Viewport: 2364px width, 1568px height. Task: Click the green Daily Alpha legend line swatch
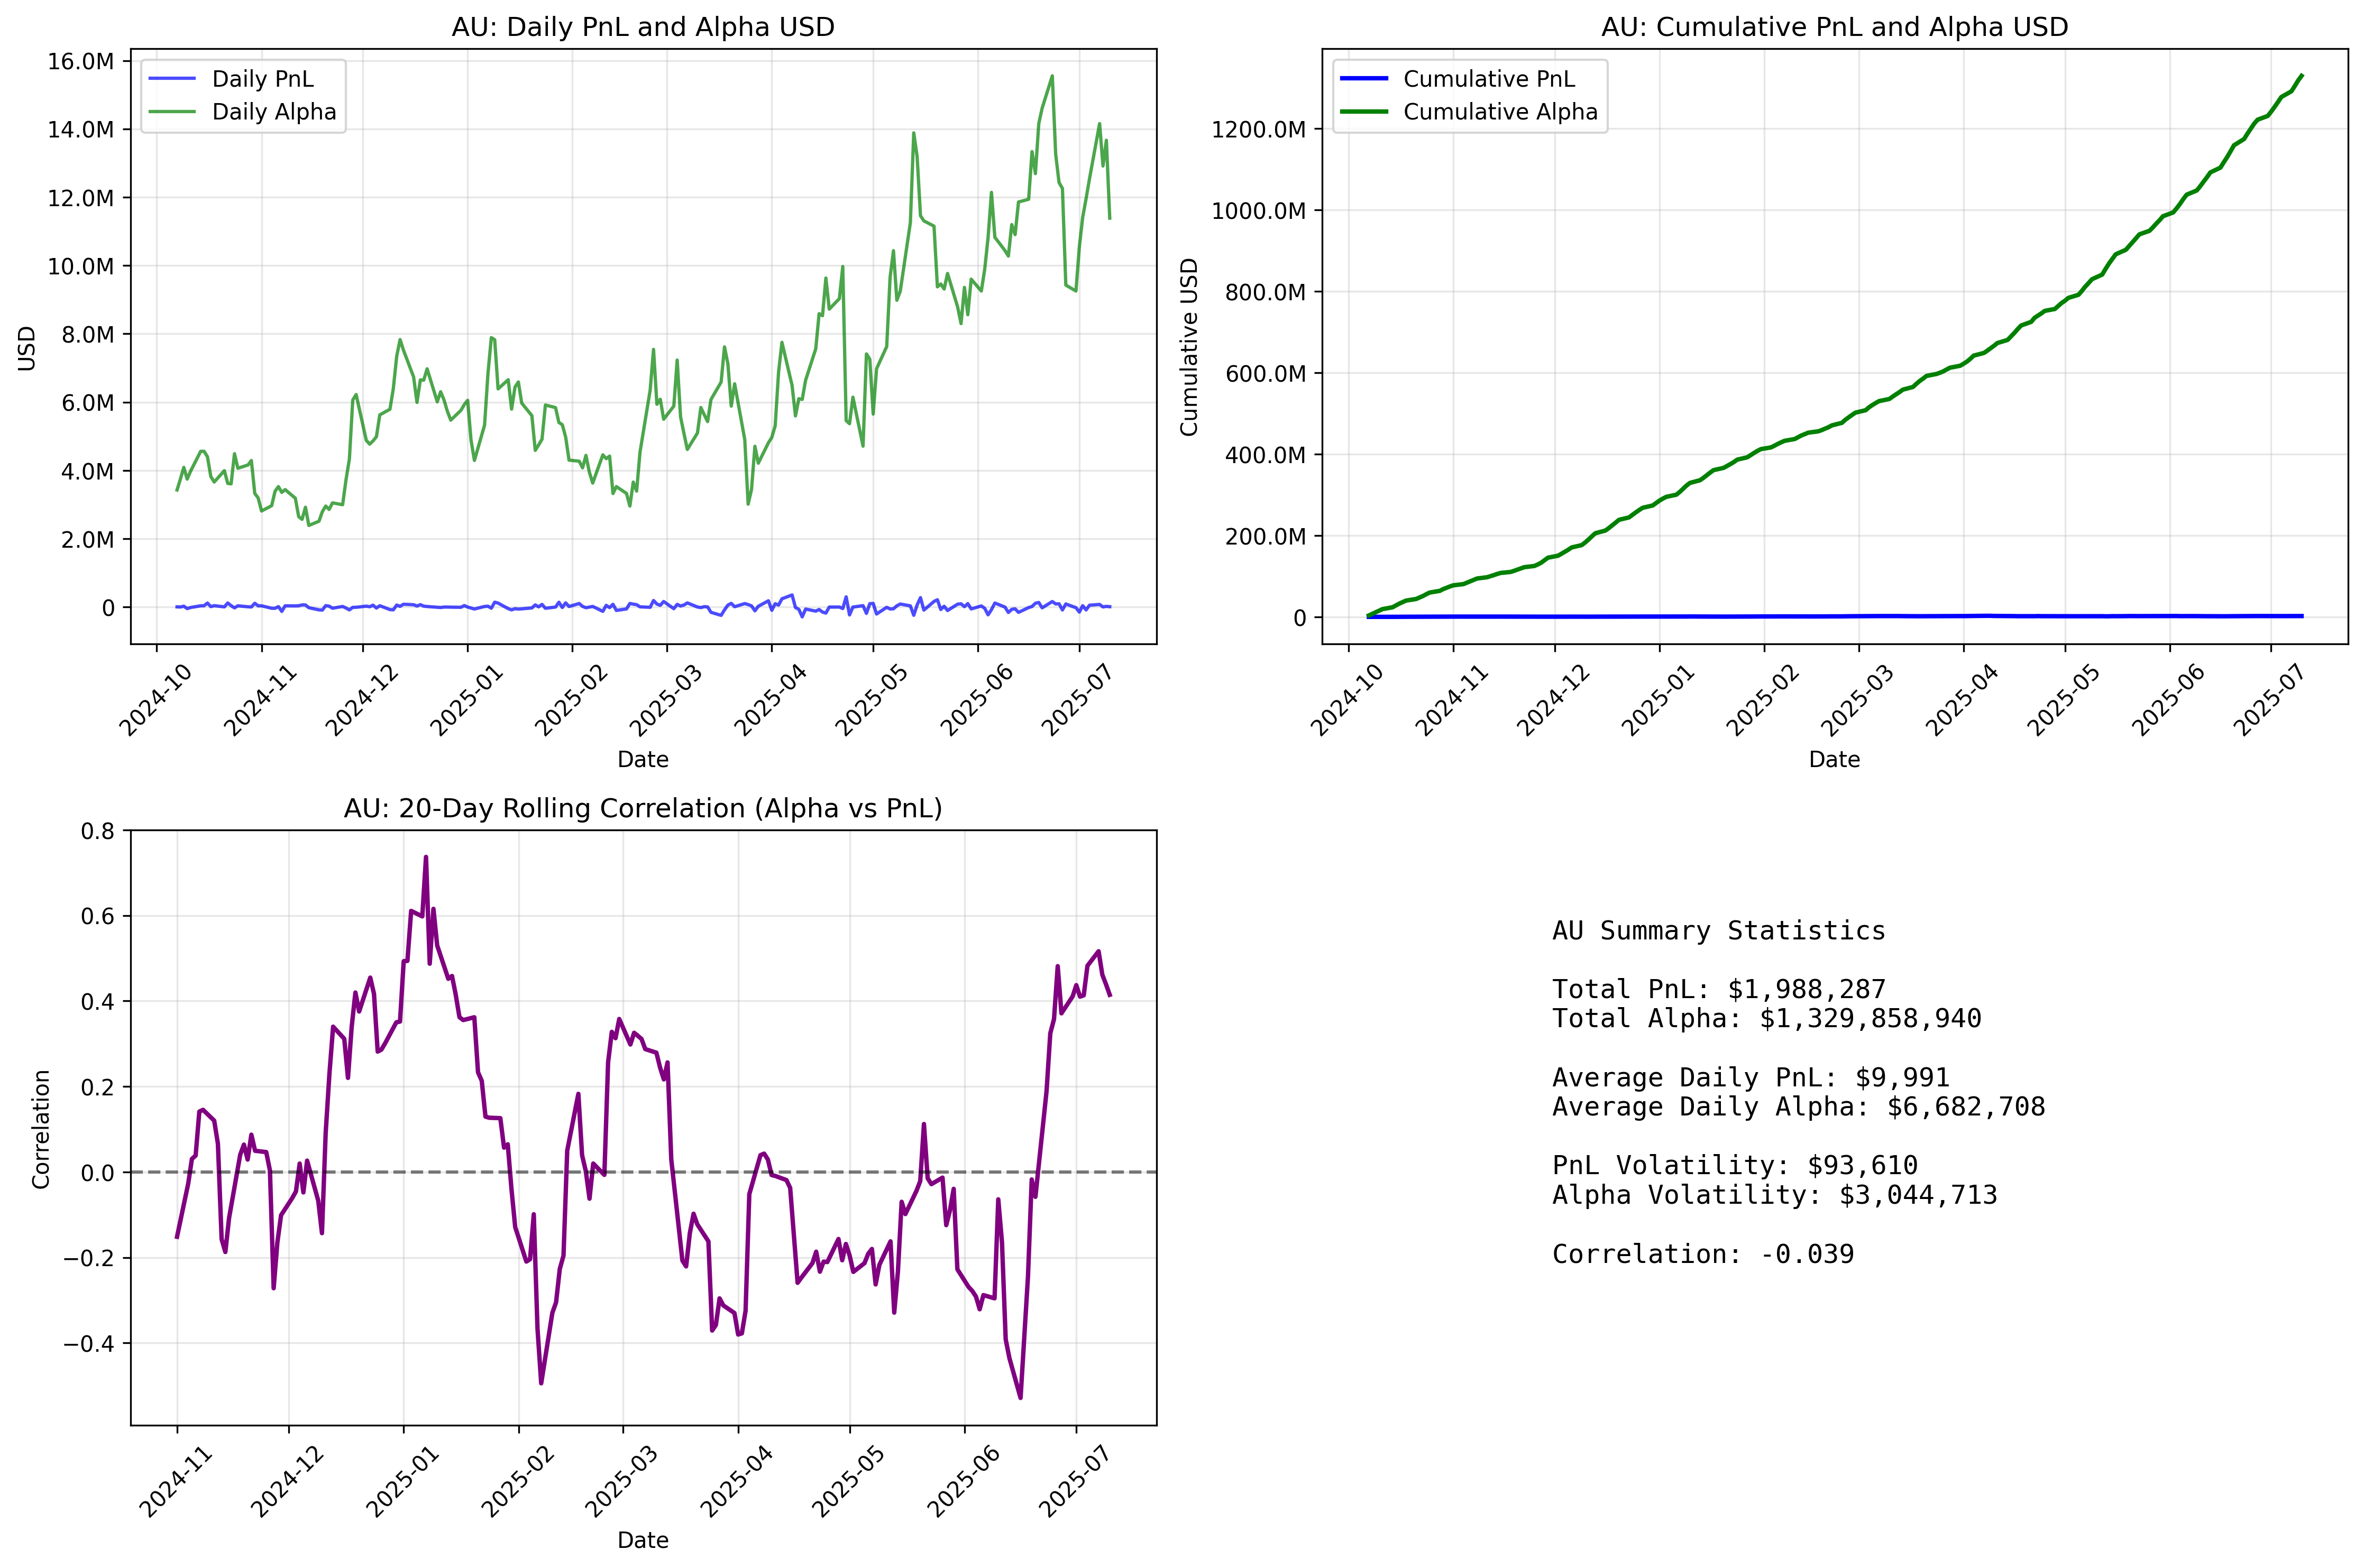pos(172,112)
